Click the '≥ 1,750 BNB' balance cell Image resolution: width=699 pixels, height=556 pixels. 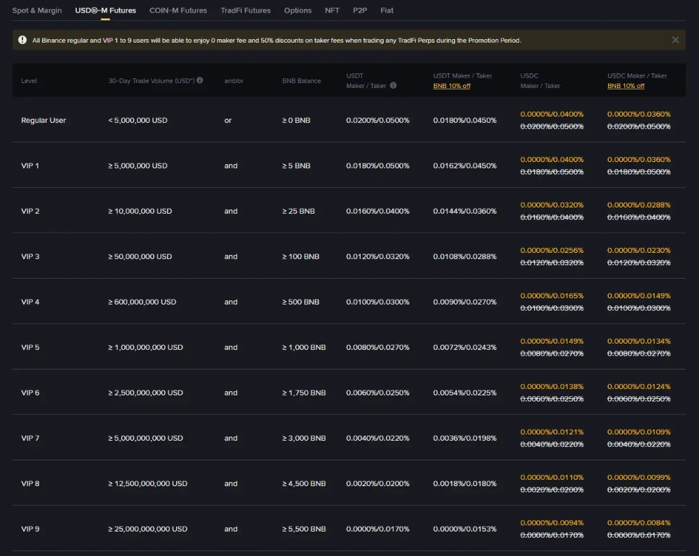click(x=303, y=393)
